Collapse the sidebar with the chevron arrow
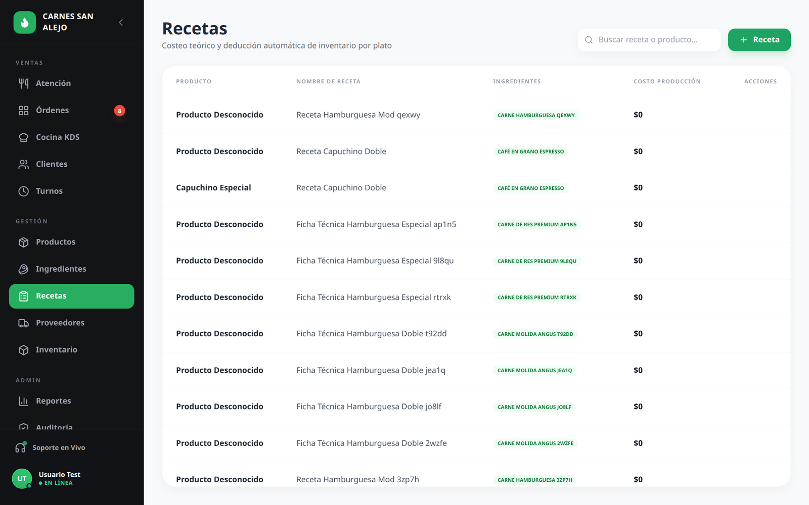809x505 pixels. point(121,22)
